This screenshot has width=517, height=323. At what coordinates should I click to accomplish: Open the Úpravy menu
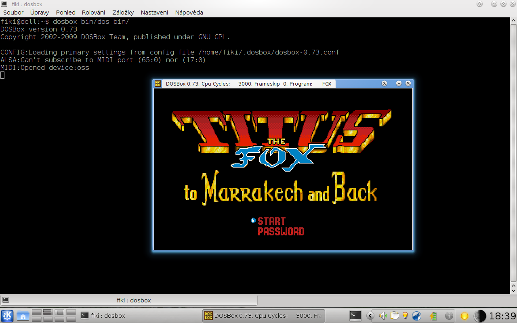(x=40, y=13)
